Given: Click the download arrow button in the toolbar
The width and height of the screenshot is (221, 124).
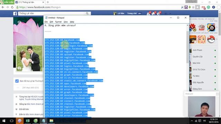Looking at the screenshot, I should [198, 7].
